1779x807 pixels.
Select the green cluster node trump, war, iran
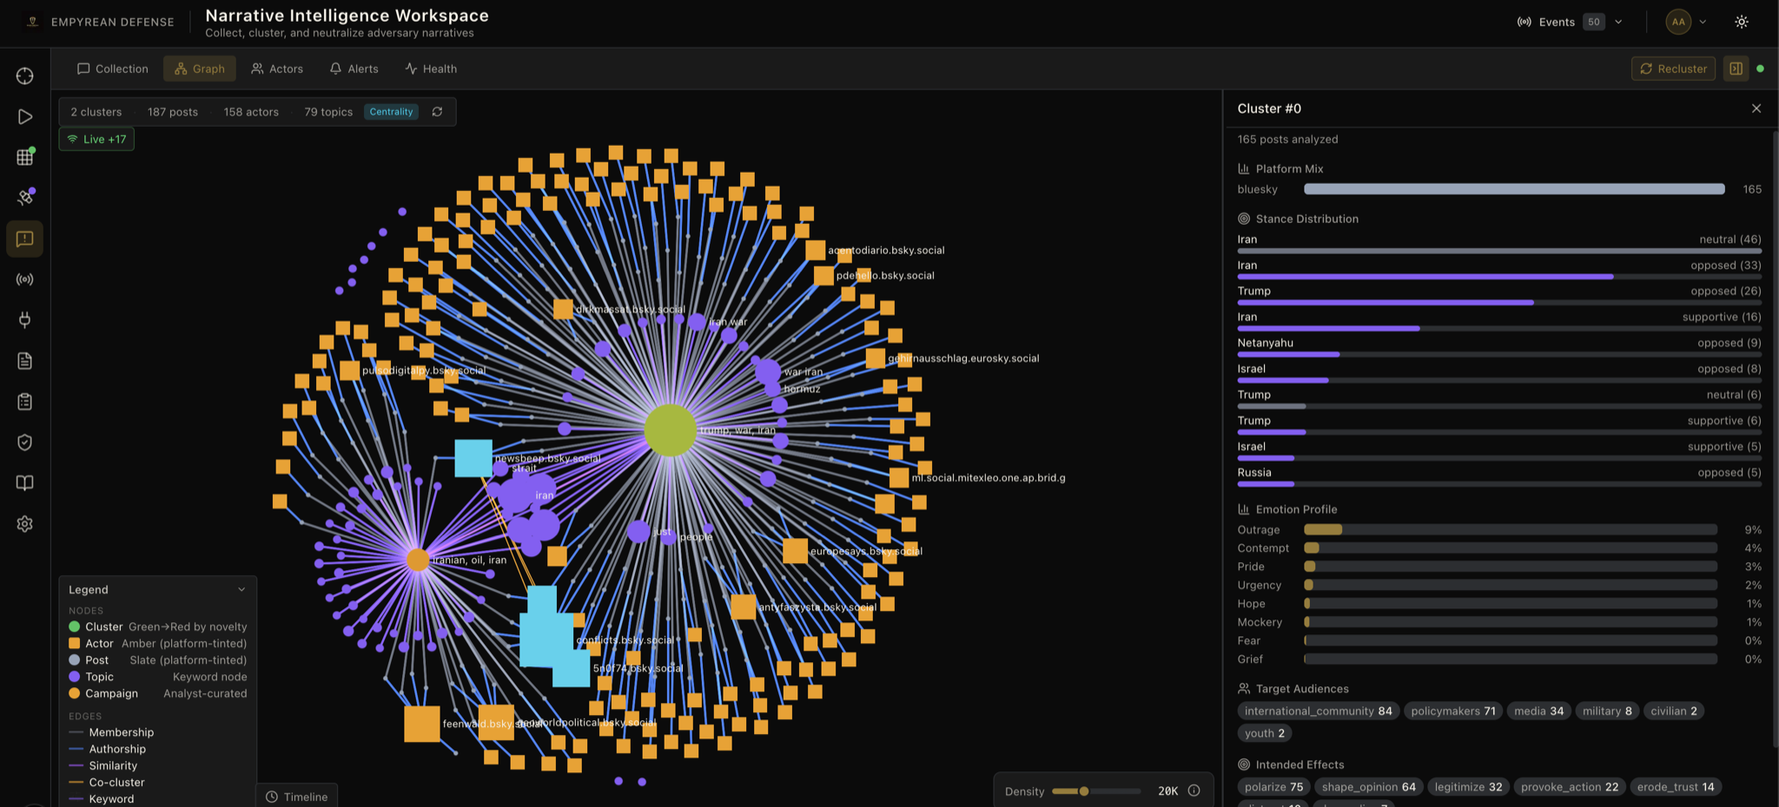[x=671, y=430]
